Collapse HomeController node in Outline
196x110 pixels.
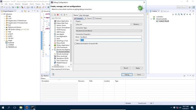coord(151,19)
